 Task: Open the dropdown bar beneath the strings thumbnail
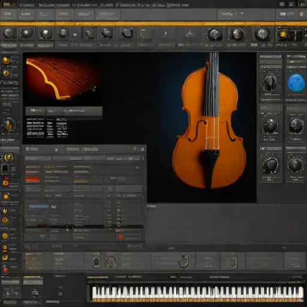point(64,111)
